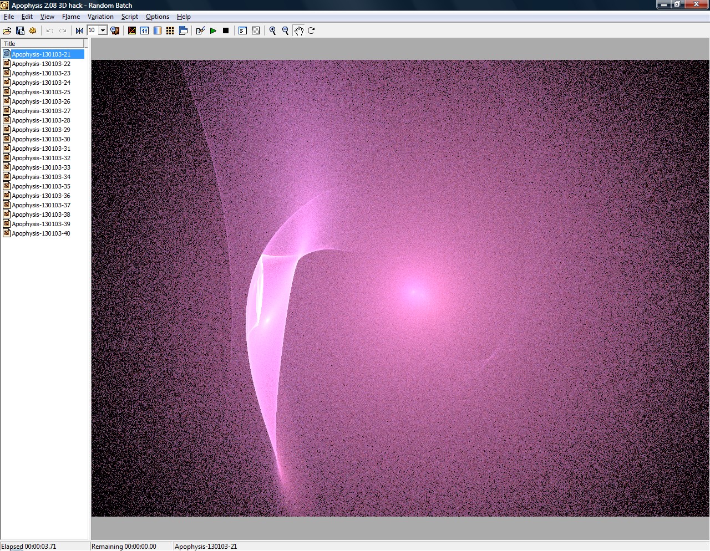Select the Zoom out magnifier tool

click(x=285, y=30)
